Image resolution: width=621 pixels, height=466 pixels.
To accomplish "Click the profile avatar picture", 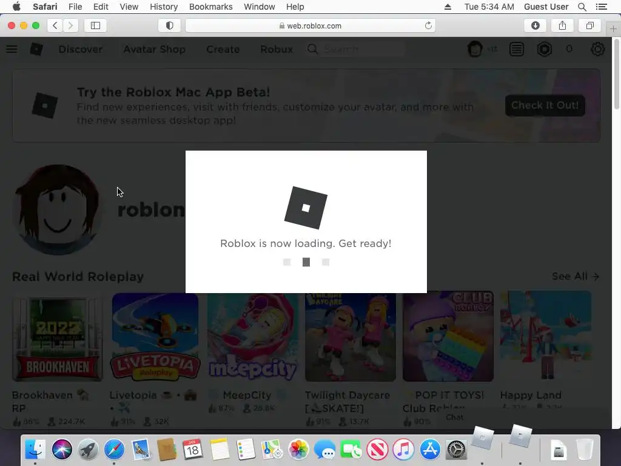I will (58, 209).
